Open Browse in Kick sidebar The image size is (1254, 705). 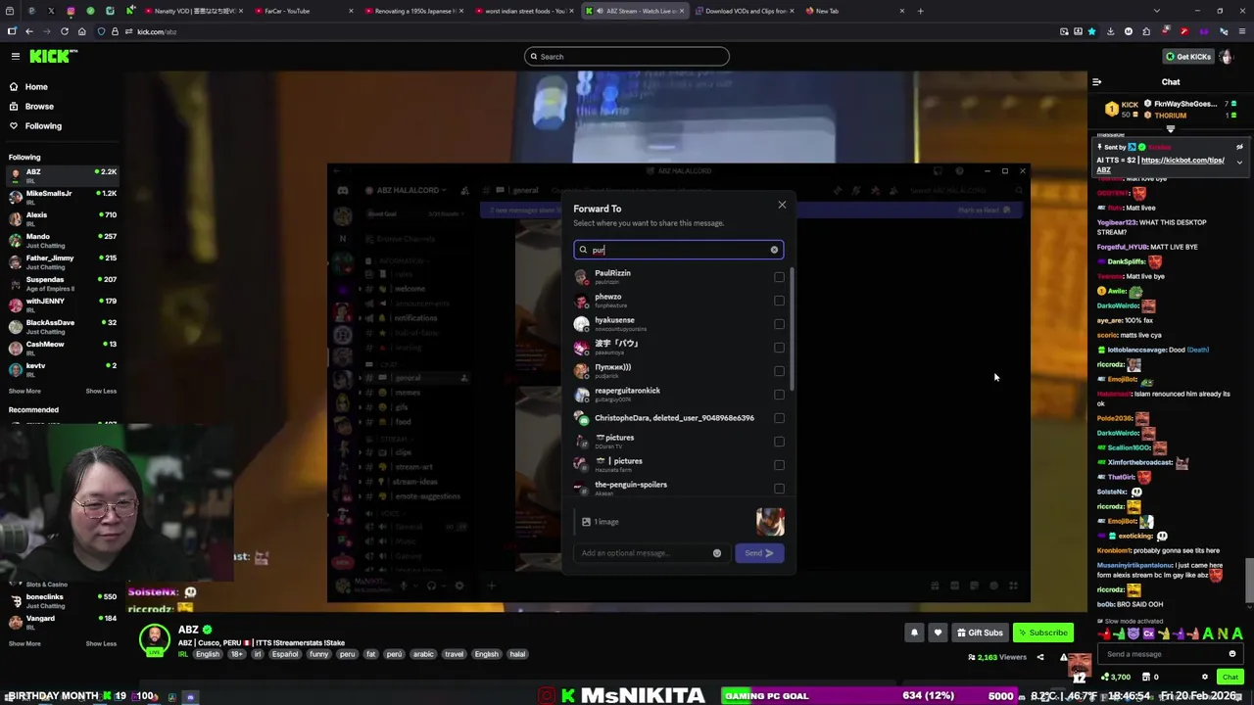coord(39,107)
